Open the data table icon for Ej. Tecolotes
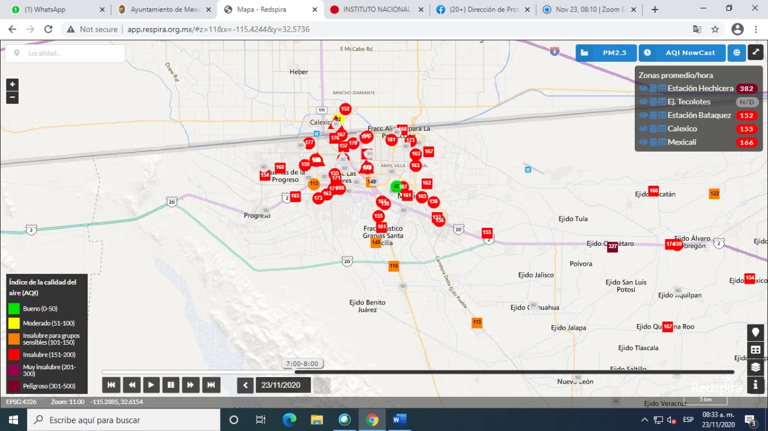 662,102
